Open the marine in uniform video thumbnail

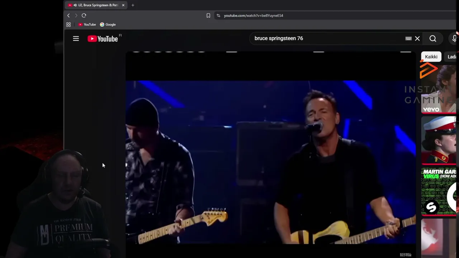point(439,140)
